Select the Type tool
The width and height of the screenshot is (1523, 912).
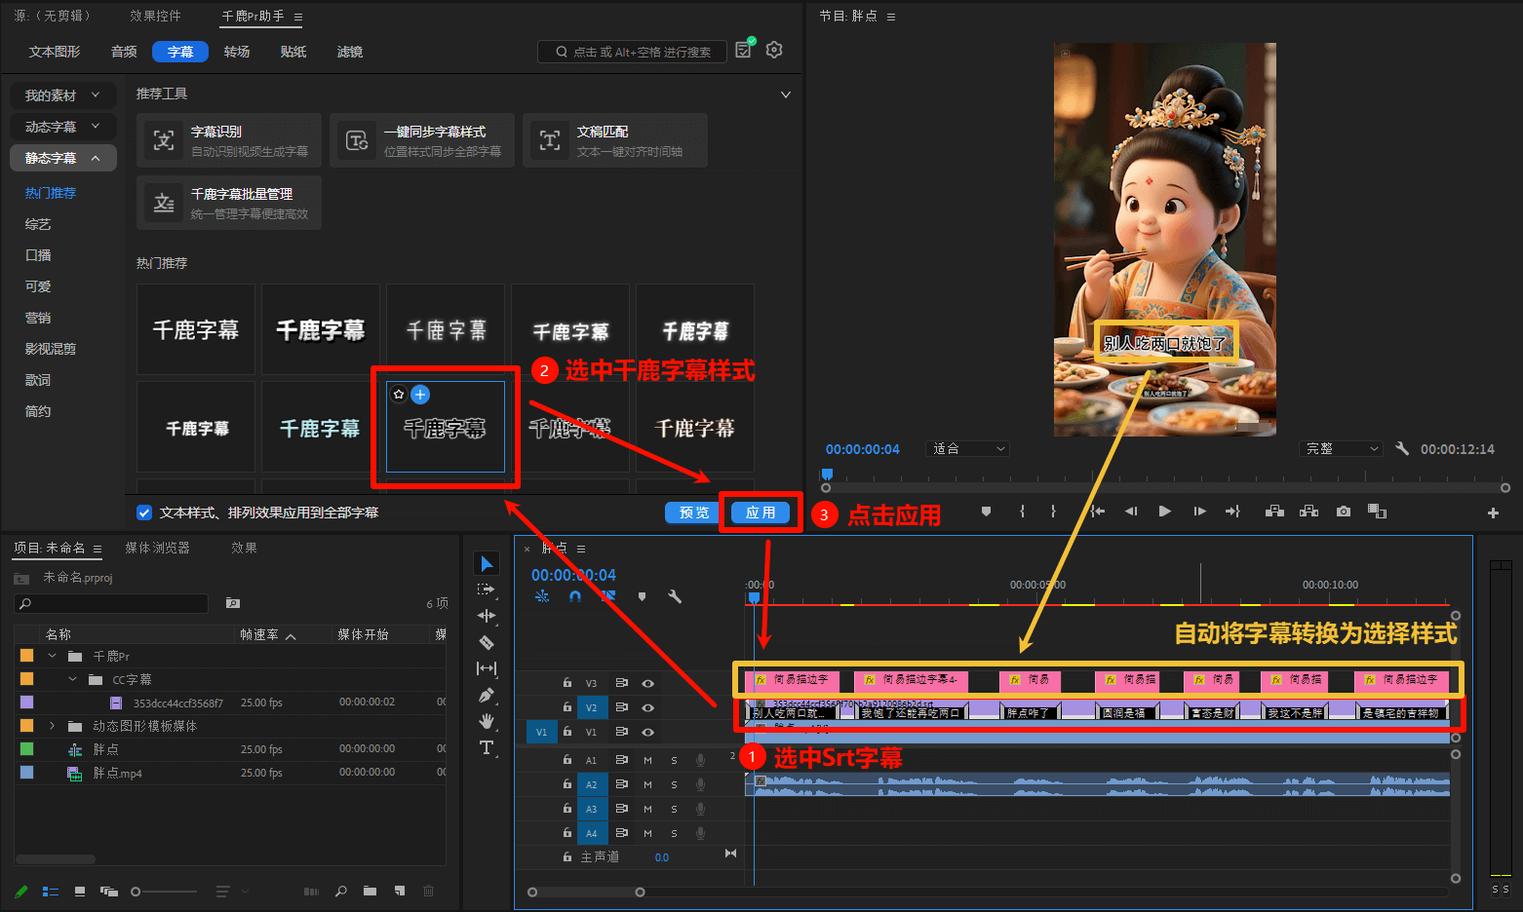tap(487, 747)
